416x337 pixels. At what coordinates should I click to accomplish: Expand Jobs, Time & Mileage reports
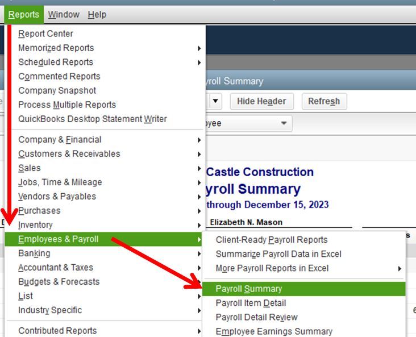tap(105, 182)
